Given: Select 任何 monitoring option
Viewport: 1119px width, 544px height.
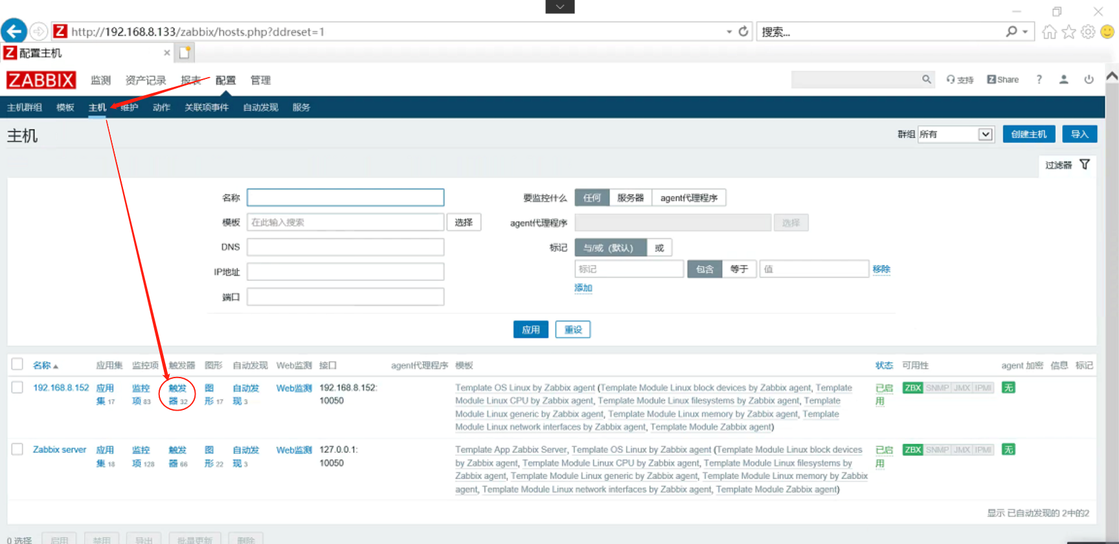Looking at the screenshot, I should tap(592, 198).
